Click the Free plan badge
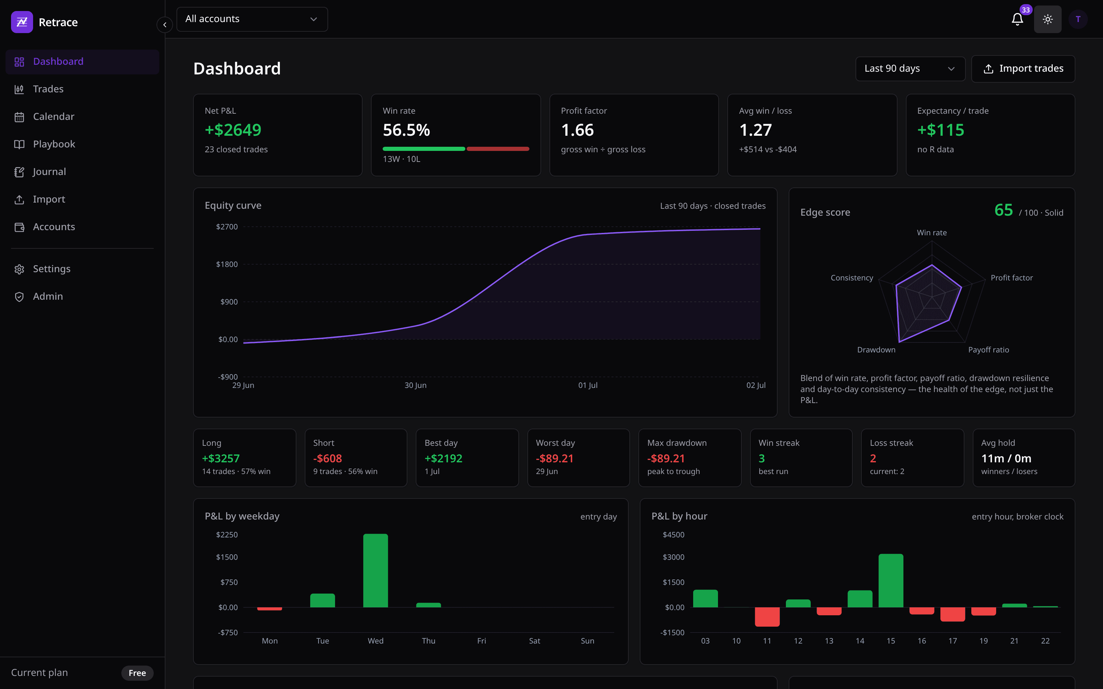1103x689 pixels. [137, 673]
